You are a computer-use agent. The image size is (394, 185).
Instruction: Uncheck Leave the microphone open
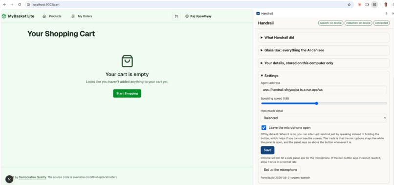click(264, 127)
